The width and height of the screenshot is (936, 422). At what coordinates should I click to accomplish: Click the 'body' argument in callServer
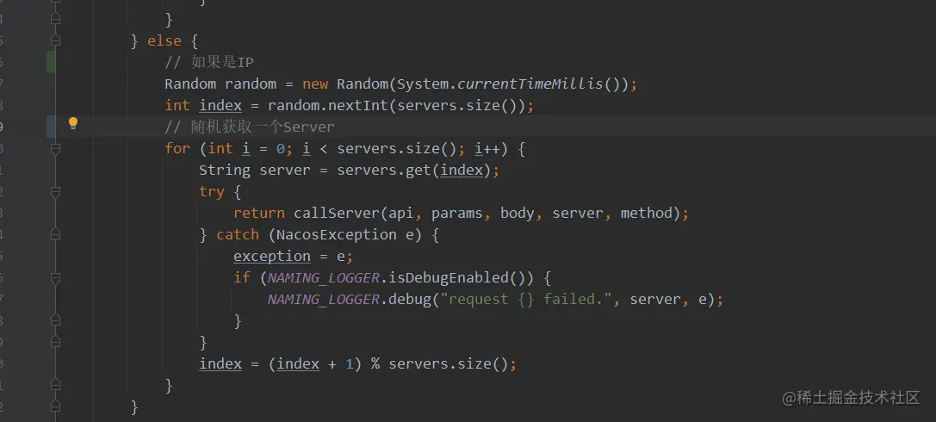coord(517,213)
